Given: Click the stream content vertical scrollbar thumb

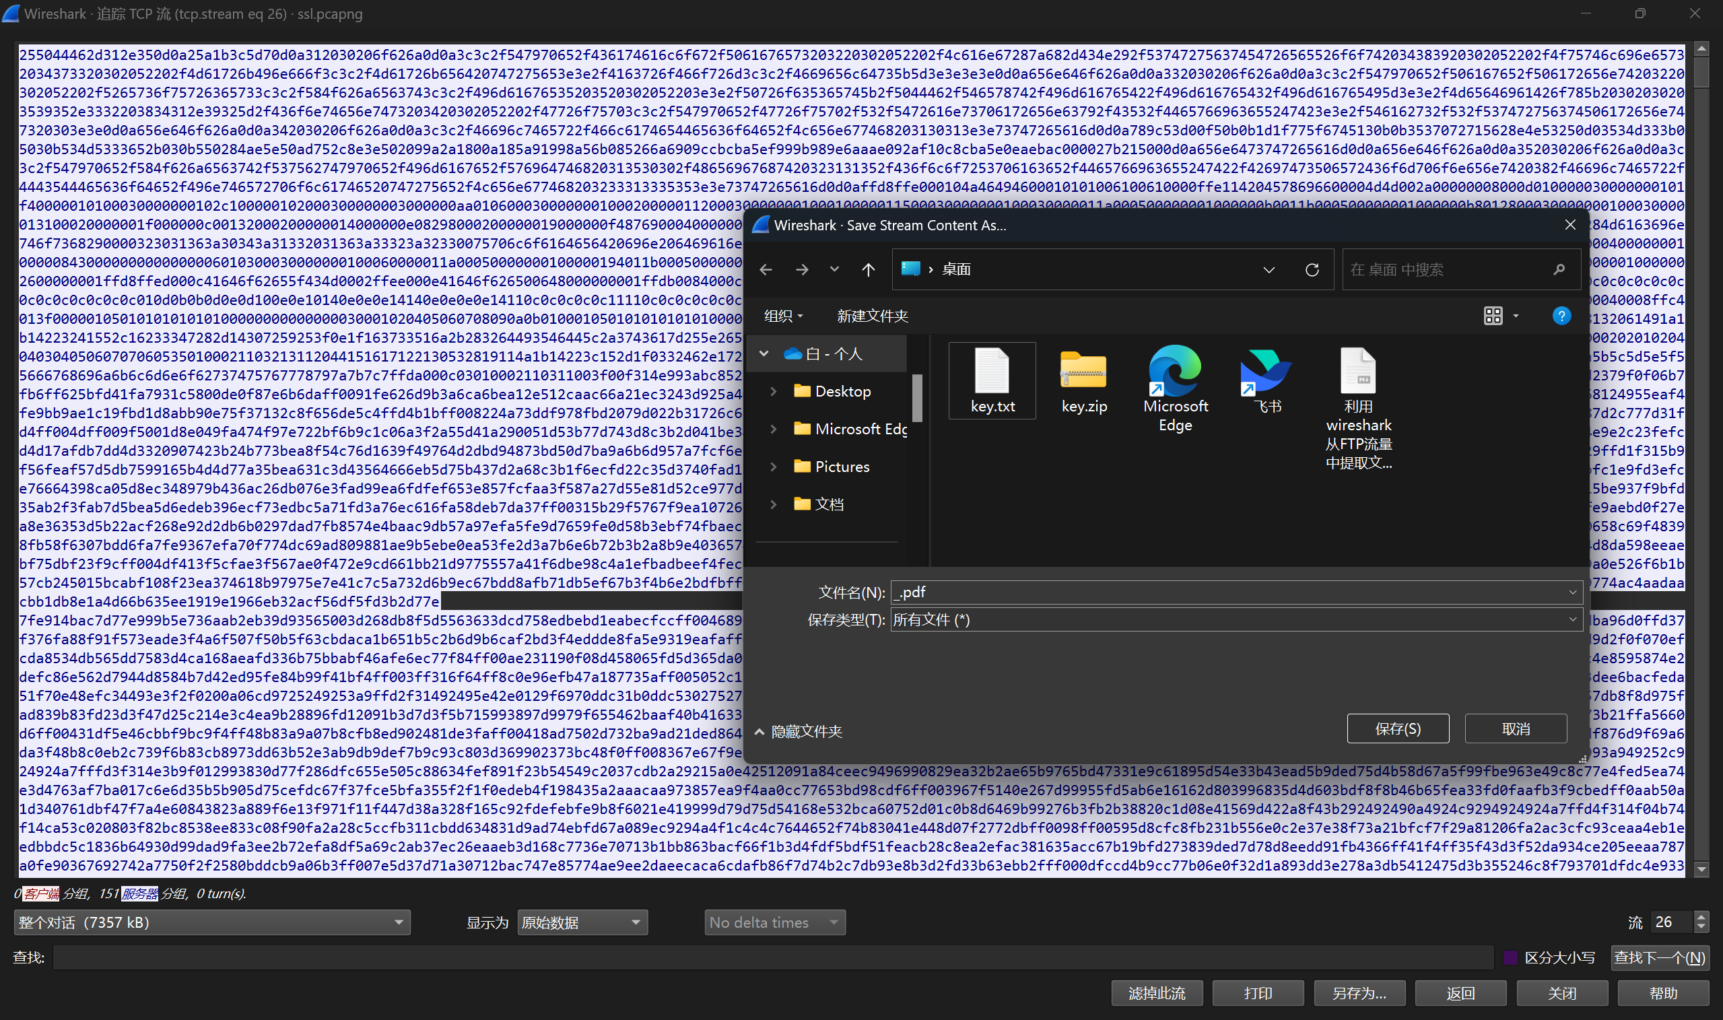Looking at the screenshot, I should (x=1701, y=72).
